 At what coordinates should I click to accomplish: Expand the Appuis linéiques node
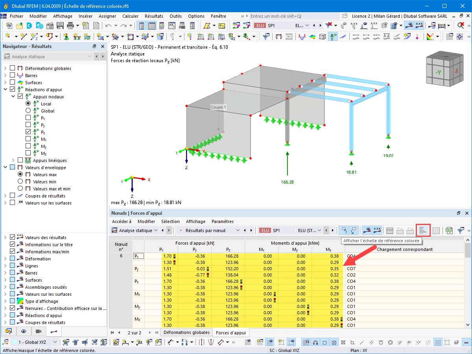click(13, 160)
